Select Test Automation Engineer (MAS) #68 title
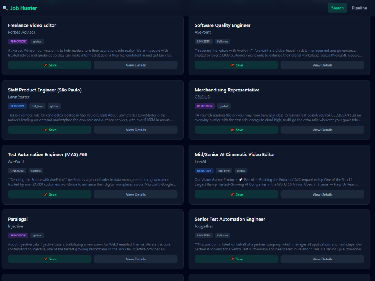 click(48, 155)
